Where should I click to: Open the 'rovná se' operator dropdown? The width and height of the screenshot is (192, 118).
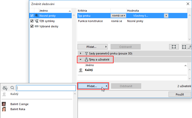tap(118, 16)
